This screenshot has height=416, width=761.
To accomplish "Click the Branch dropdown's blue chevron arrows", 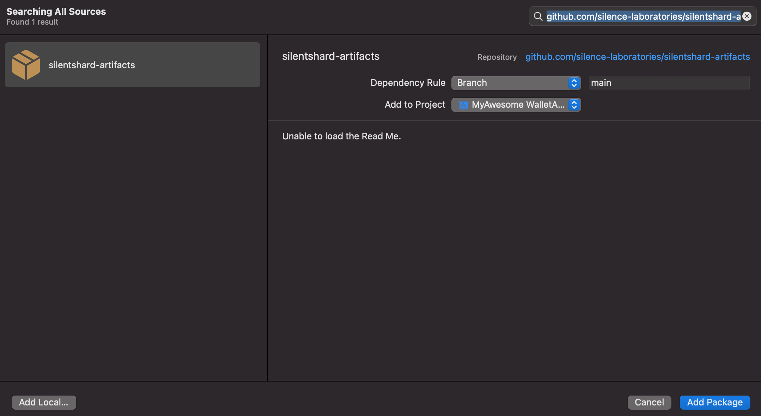I will pos(574,83).
